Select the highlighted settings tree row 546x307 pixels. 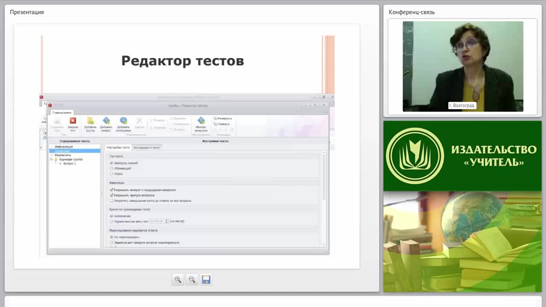(x=75, y=151)
